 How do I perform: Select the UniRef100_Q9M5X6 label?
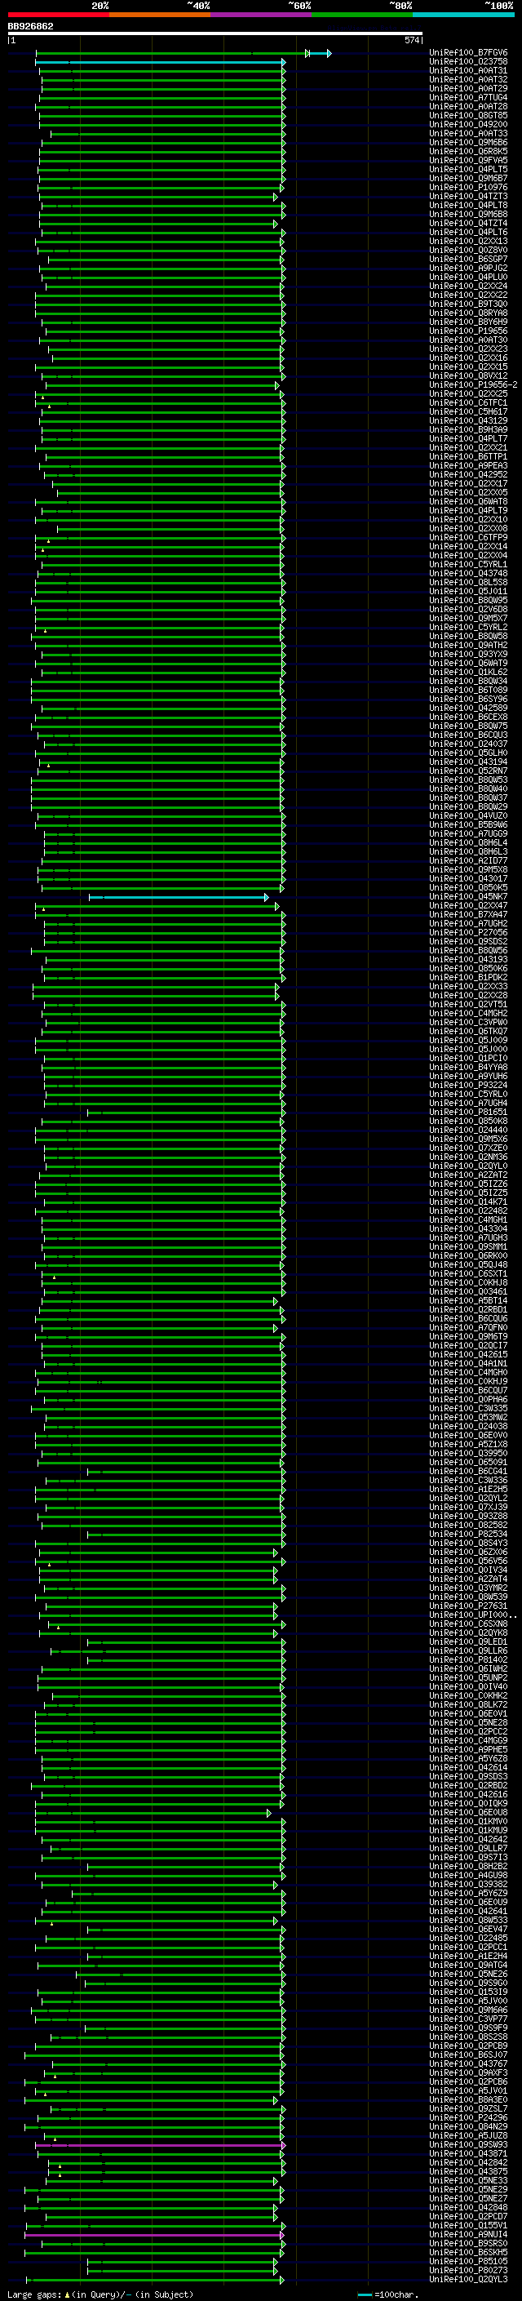(467, 1139)
